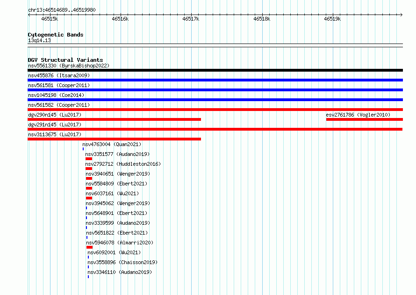Open the nsv455876 (Itsara2009) label
Viewport: 416px width, 295px height.
click(59, 75)
